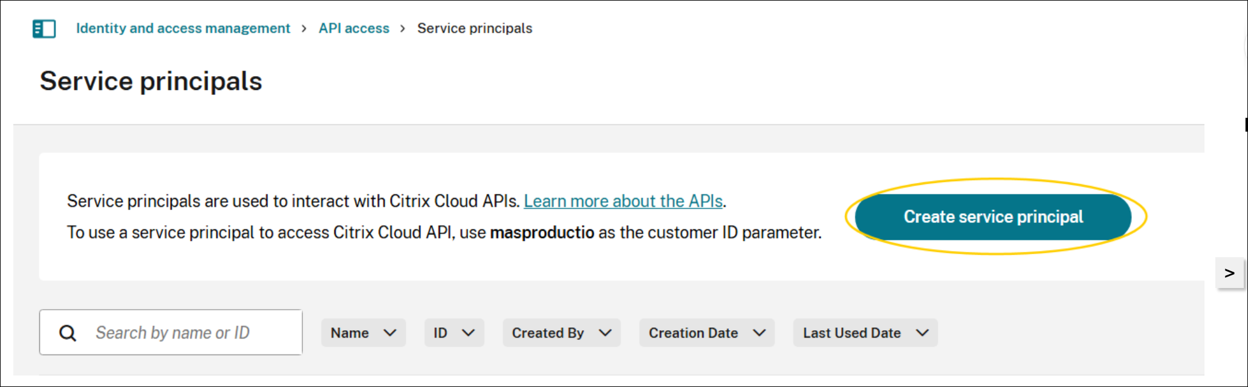This screenshot has width=1248, height=387.
Task: Click the search magnifier icon
Action: (68, 333)
